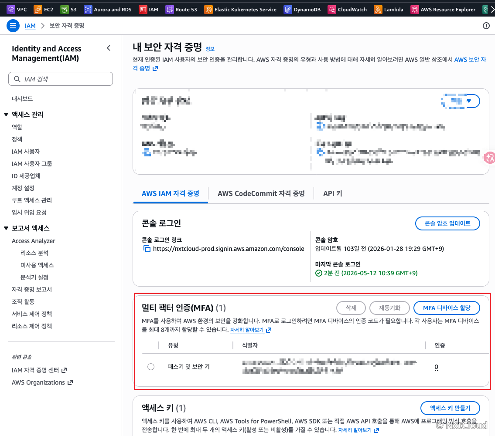The image size is (495, 436).
Task: Open 서비스 제어 정책 in sidebar
Action: click(x=32, y=314)
